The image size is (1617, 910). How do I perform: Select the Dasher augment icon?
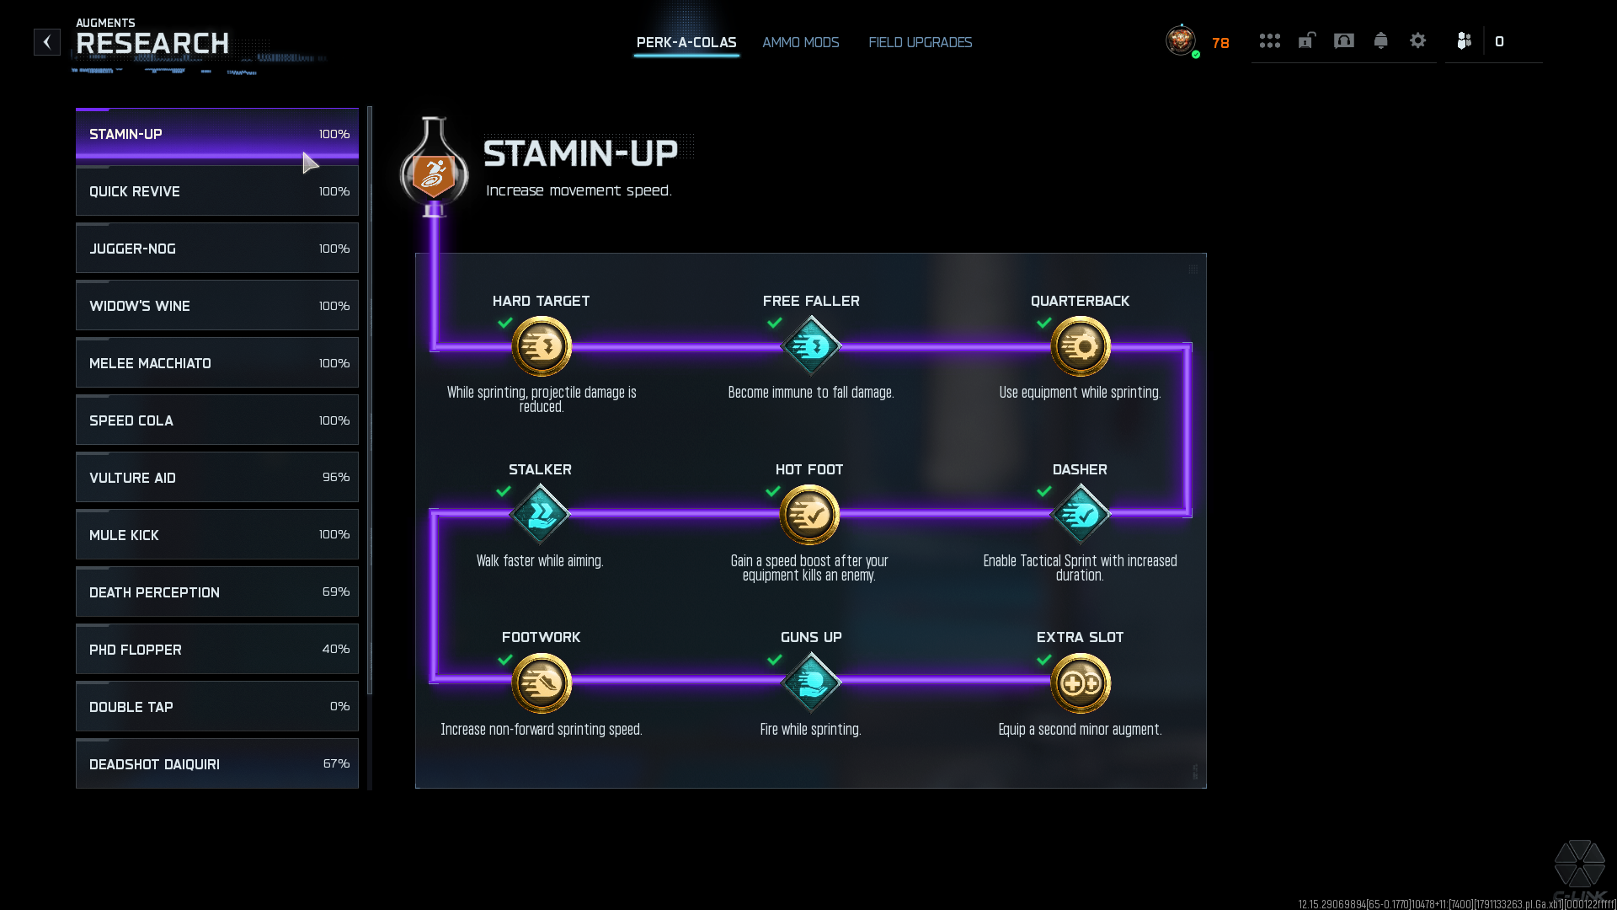pos(1081,514)
